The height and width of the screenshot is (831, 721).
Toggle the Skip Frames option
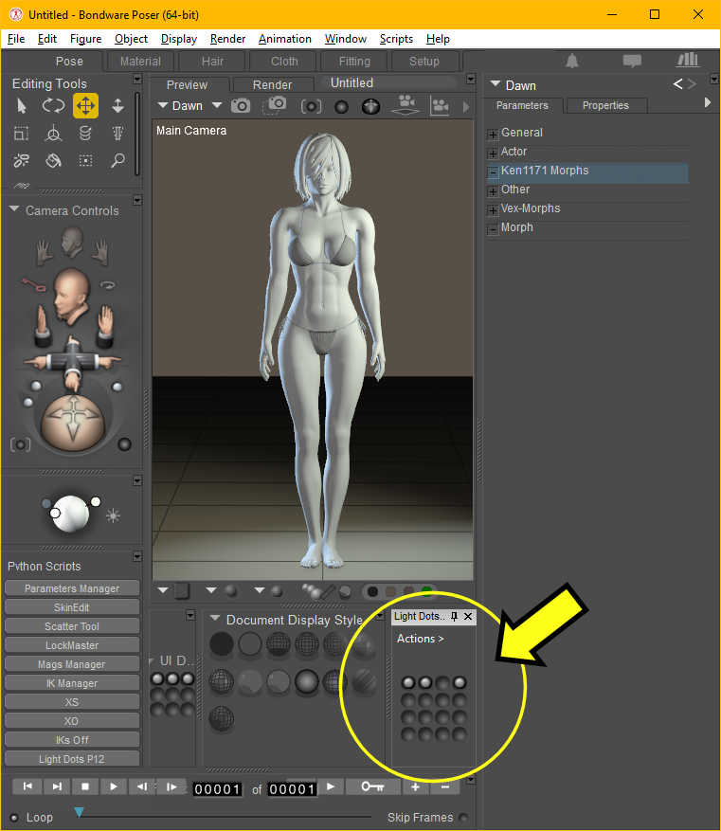point(463,818)
